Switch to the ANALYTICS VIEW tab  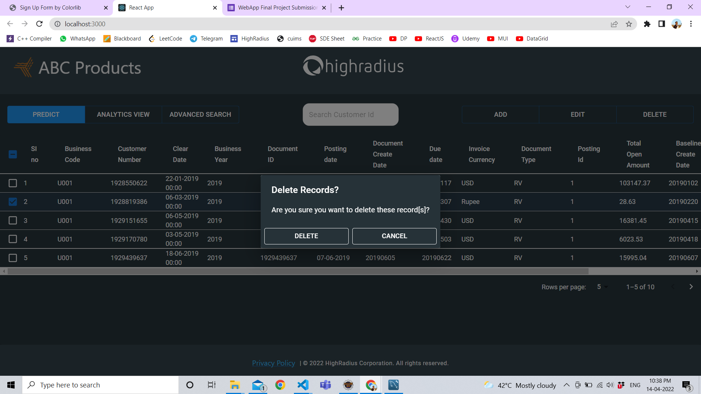[123, 114]
